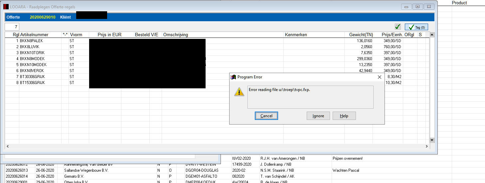
Task: Click N.S.M. Staarink / NB in background list
Action: coord(278,170)
